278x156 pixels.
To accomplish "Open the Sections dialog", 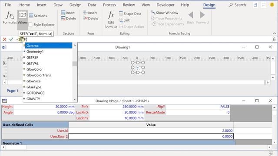I will point(38,16).
